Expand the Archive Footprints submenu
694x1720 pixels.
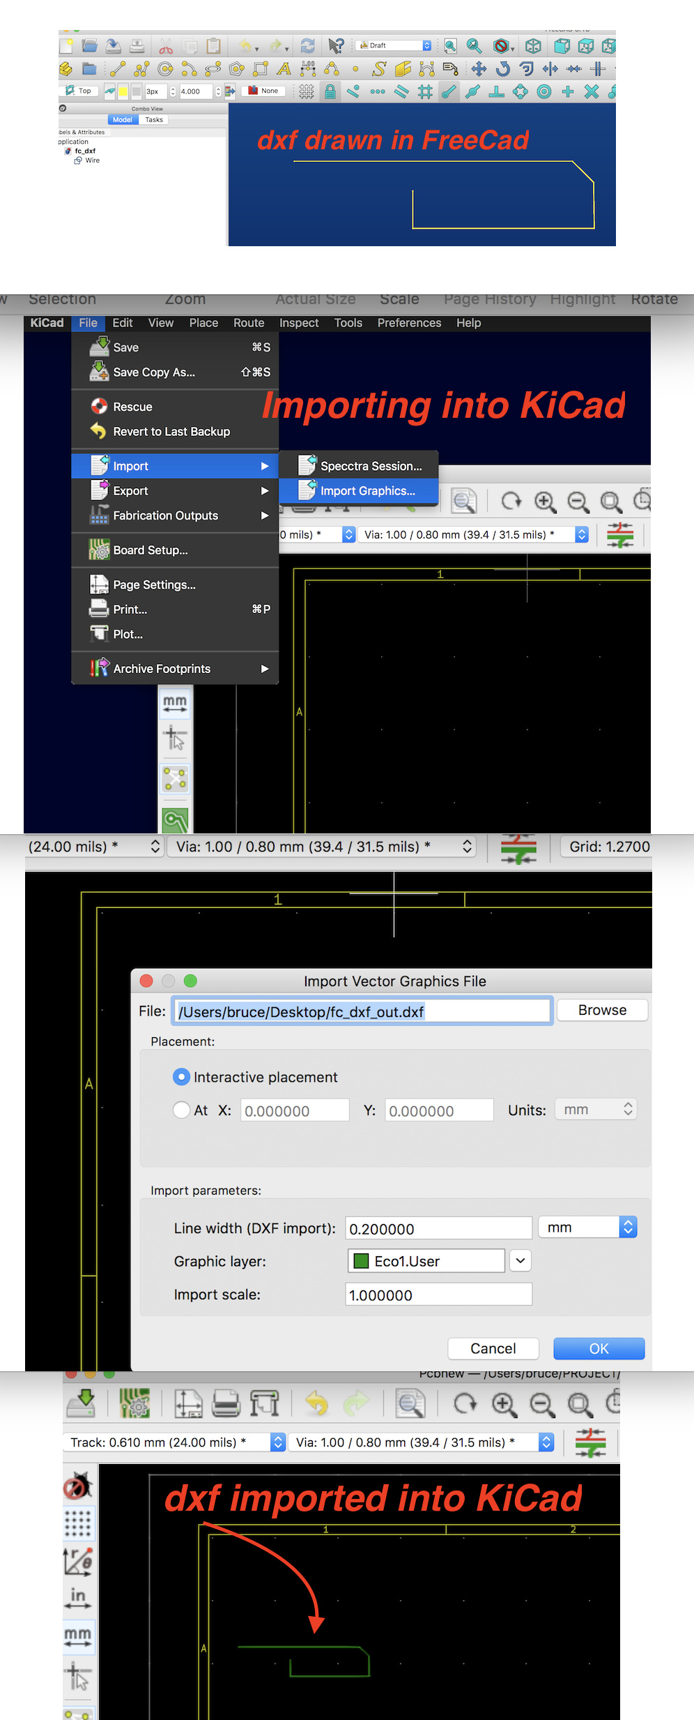coord(175,668)
